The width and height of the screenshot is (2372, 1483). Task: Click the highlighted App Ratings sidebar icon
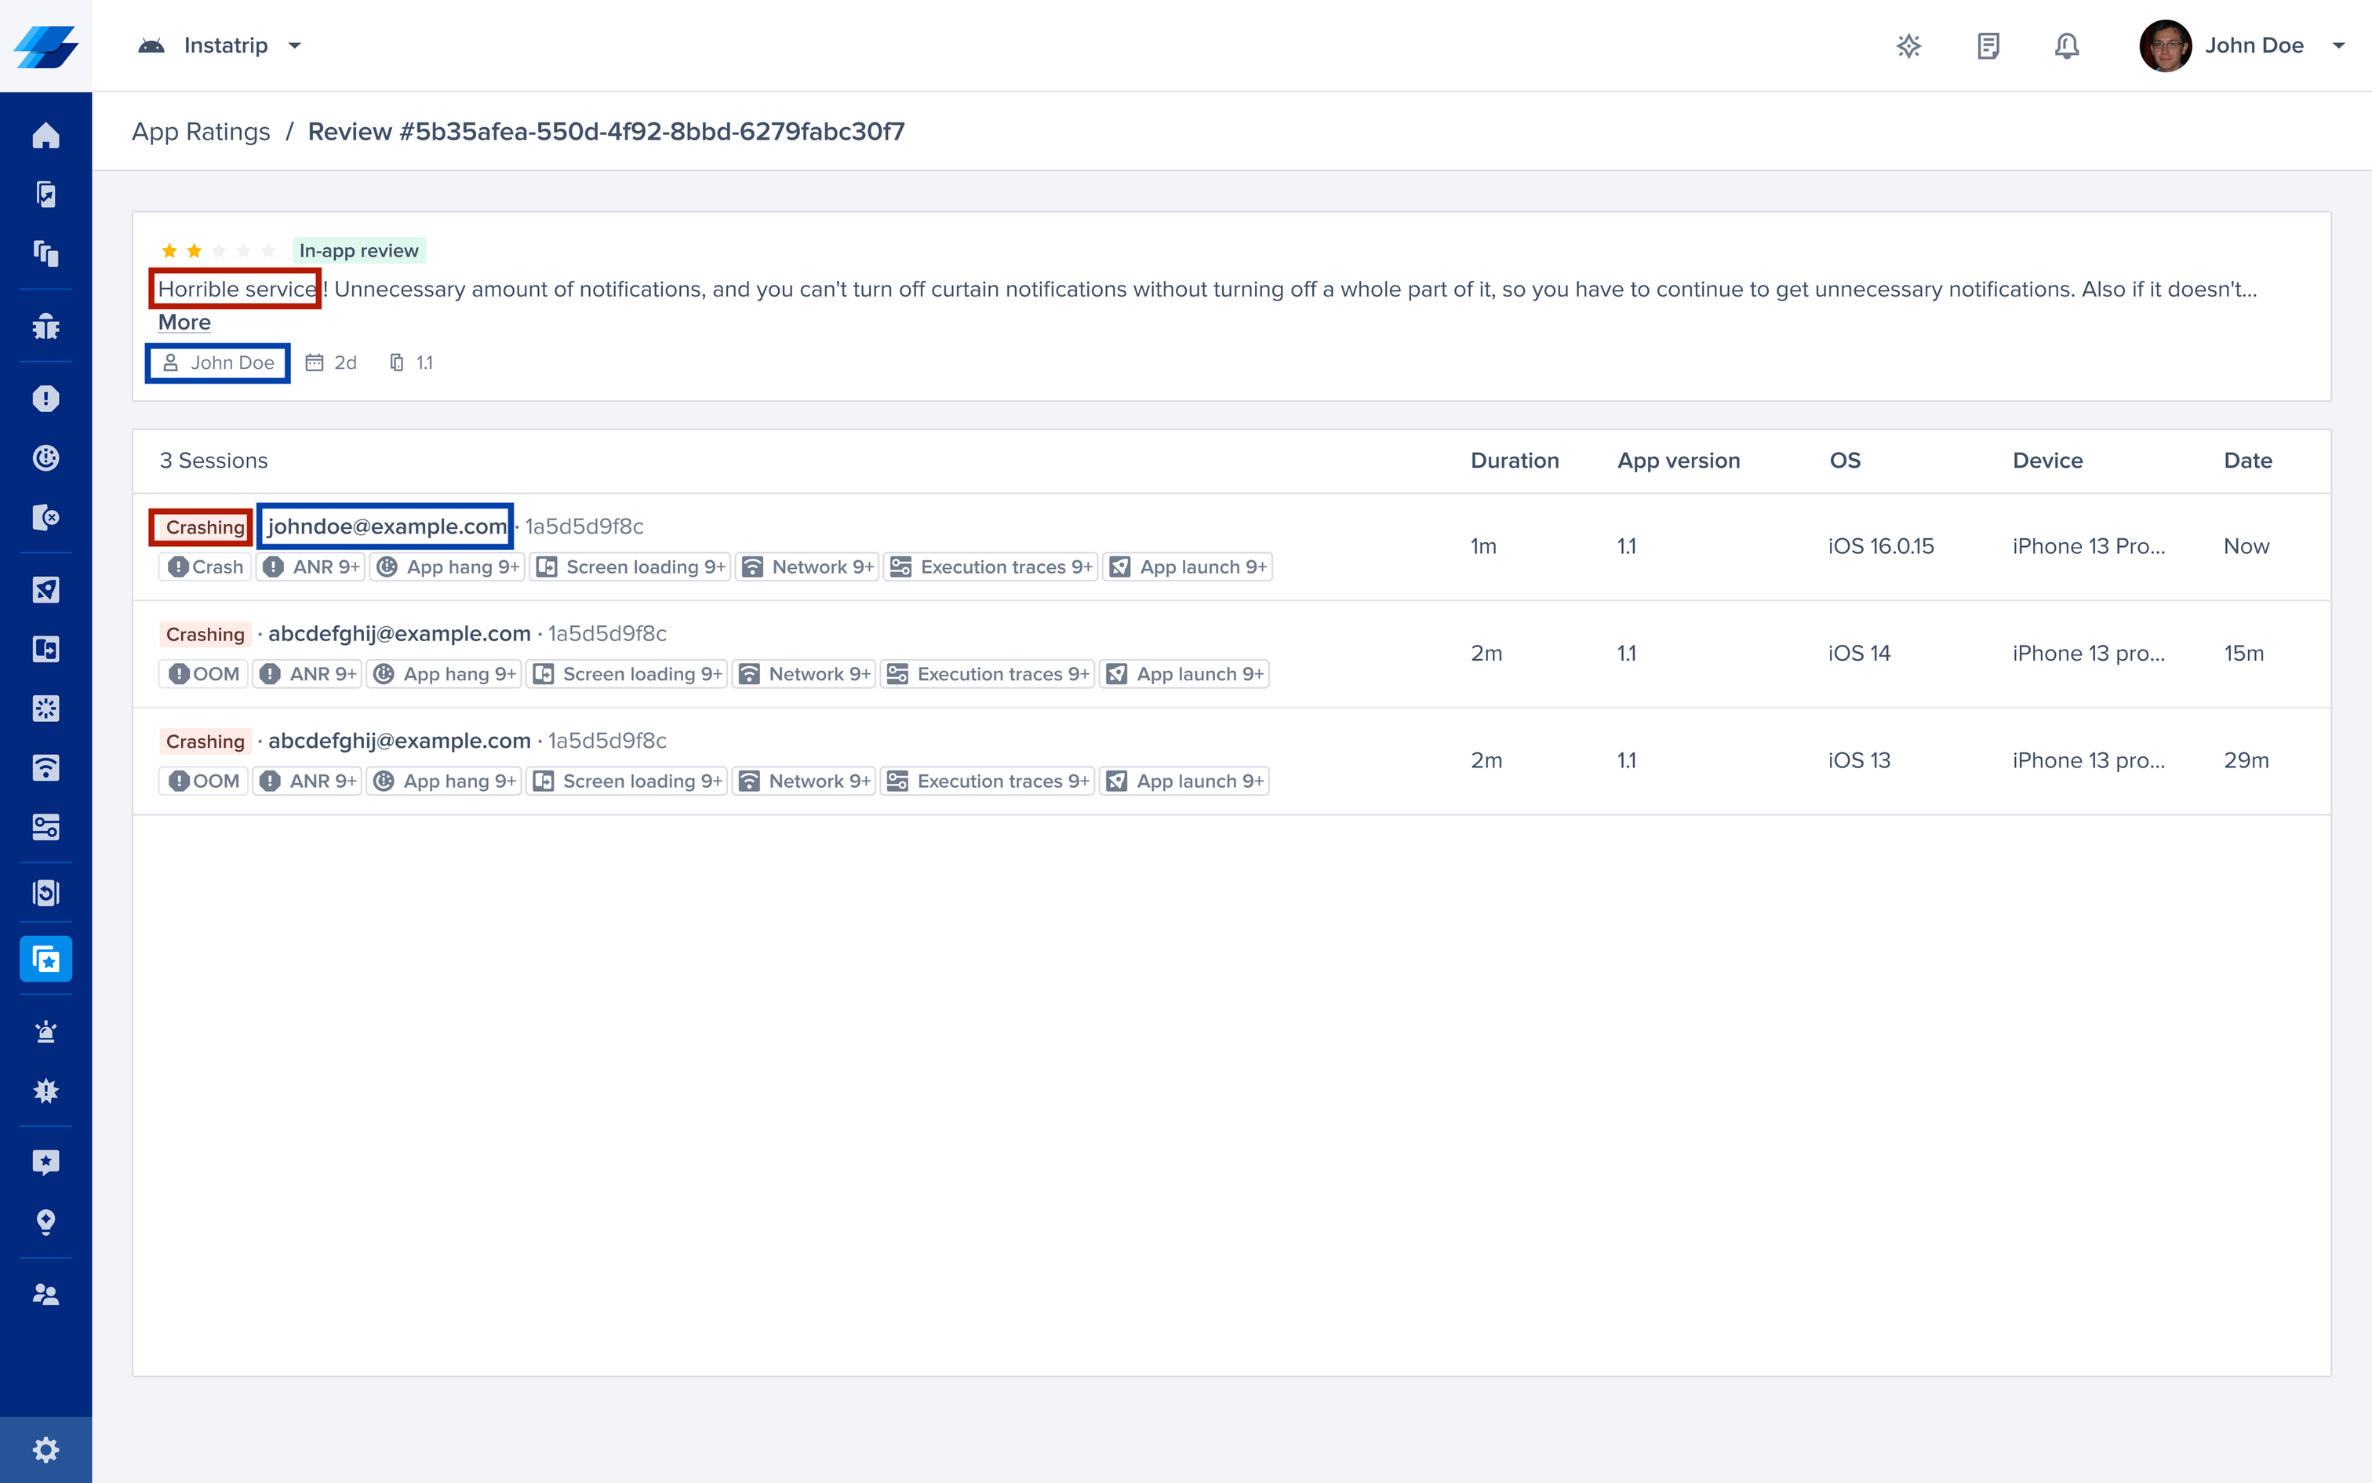coord(45,959)
